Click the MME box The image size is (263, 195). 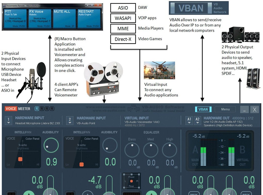pyautogui.click(x=123, y=29)
